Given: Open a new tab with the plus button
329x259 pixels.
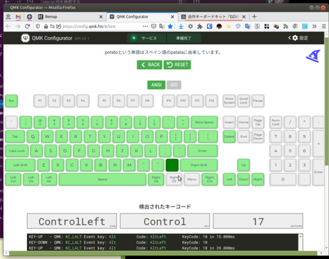Looking at the screenshot, I should (254, 17).
